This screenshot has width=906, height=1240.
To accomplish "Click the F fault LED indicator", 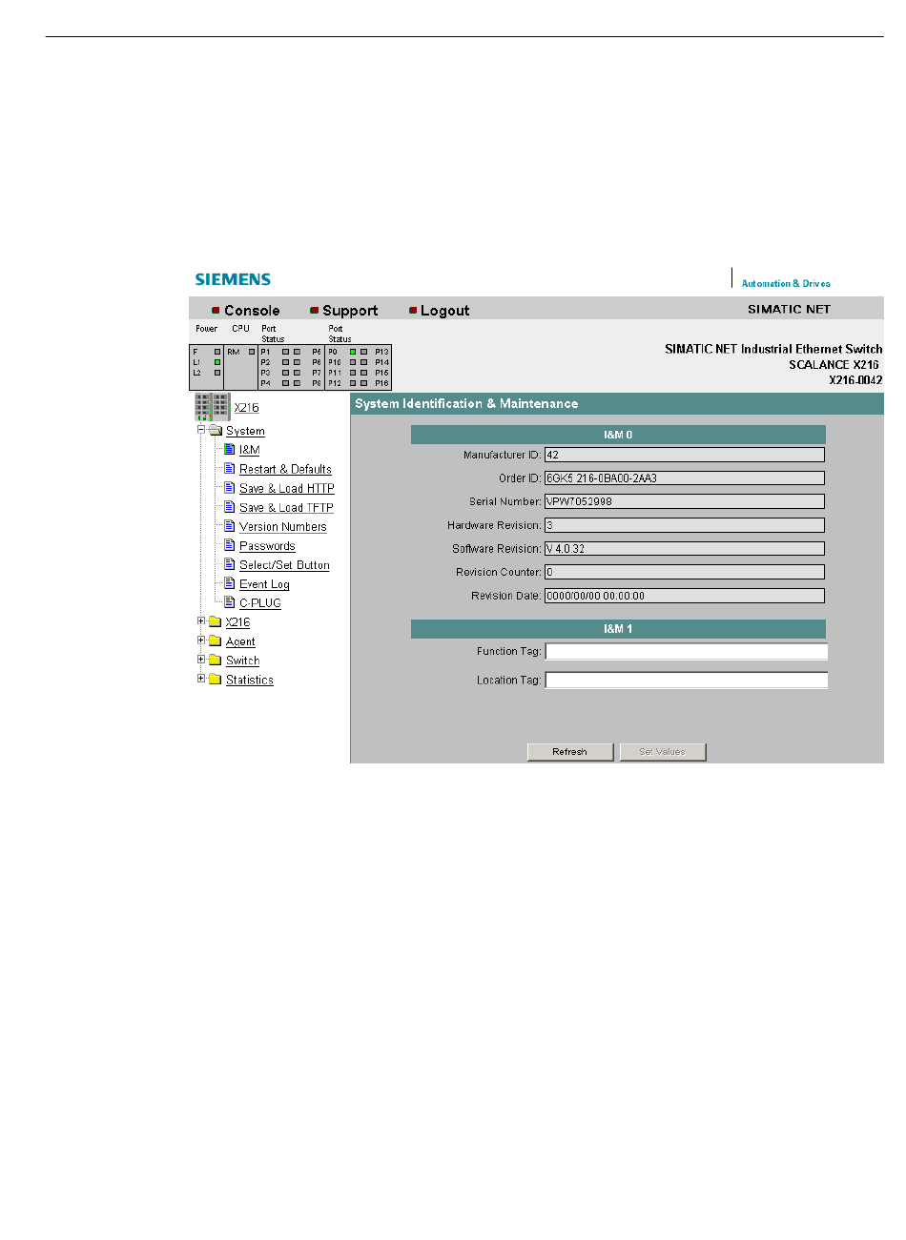I will (x=217, y=352).
